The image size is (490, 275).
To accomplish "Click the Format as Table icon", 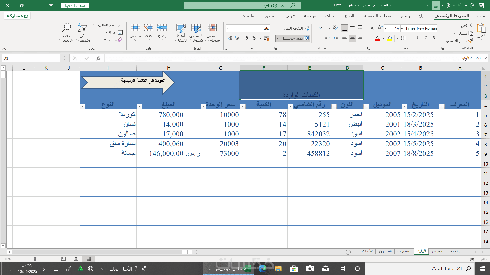I will [196, 28].
